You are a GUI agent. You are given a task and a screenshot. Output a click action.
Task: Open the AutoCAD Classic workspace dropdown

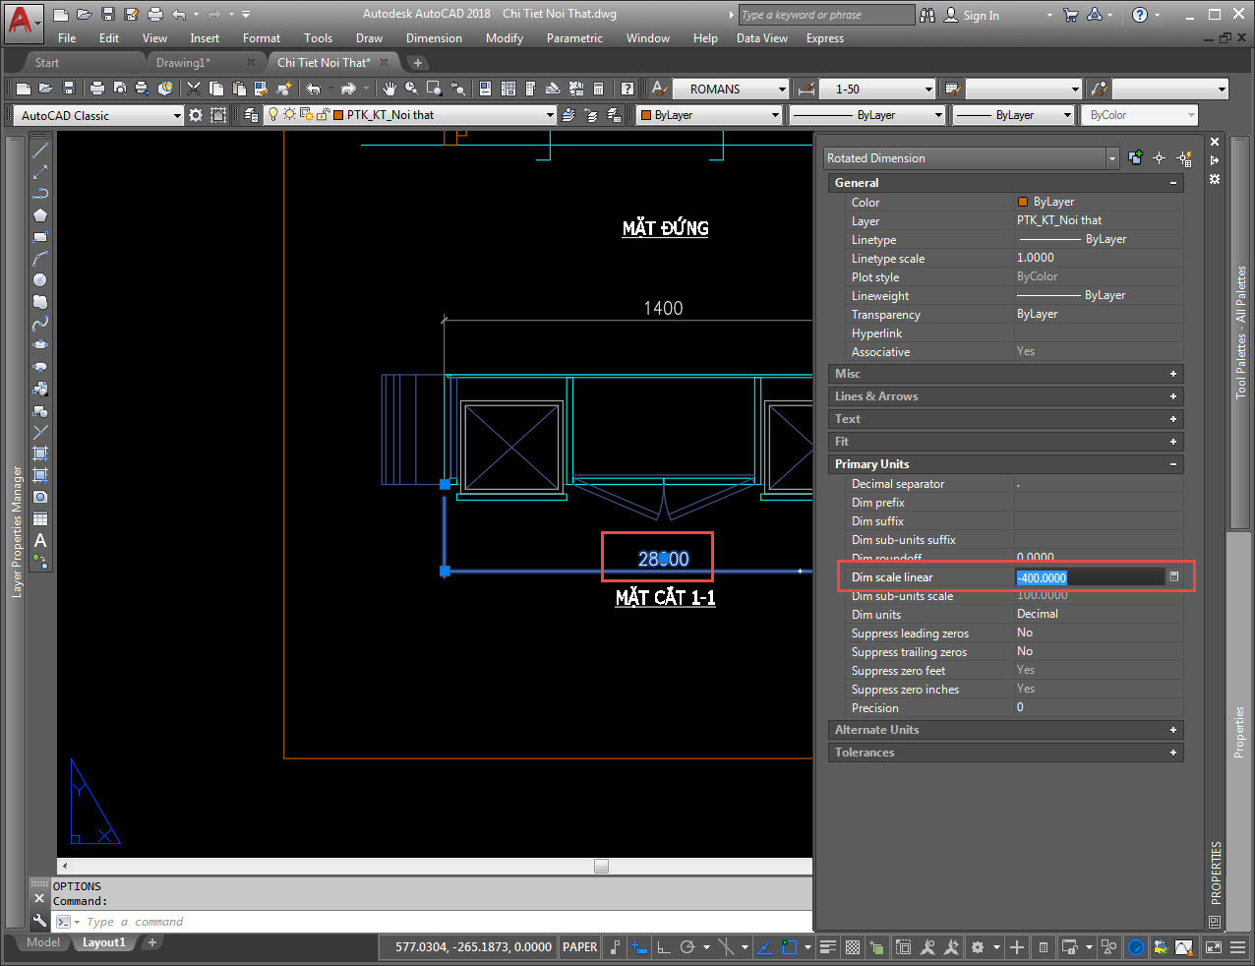(178, 115)
